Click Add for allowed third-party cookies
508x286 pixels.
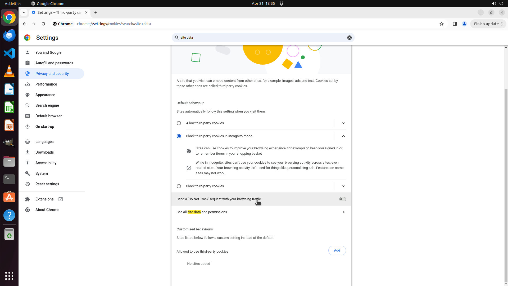337,251
